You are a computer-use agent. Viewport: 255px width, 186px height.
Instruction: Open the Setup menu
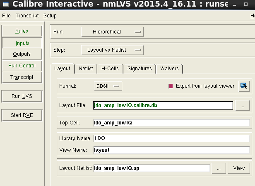(50, 16)
